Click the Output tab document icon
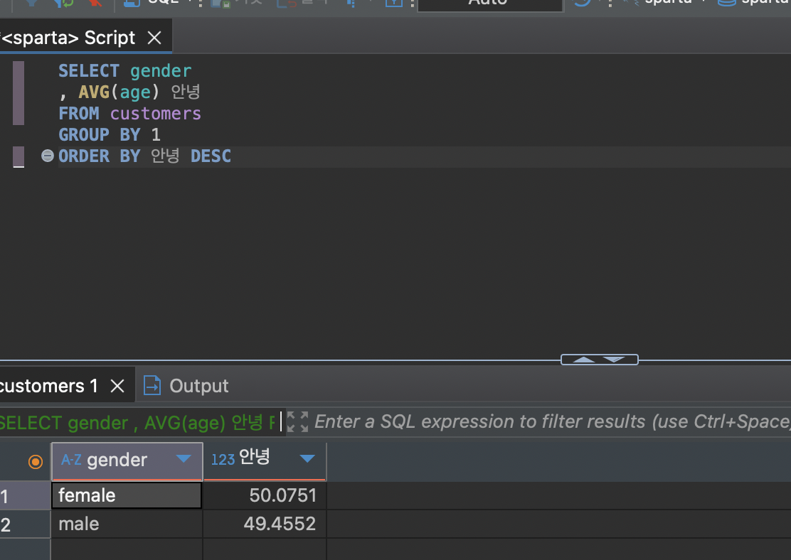791x560 pixels. click(x=152, y=386)
